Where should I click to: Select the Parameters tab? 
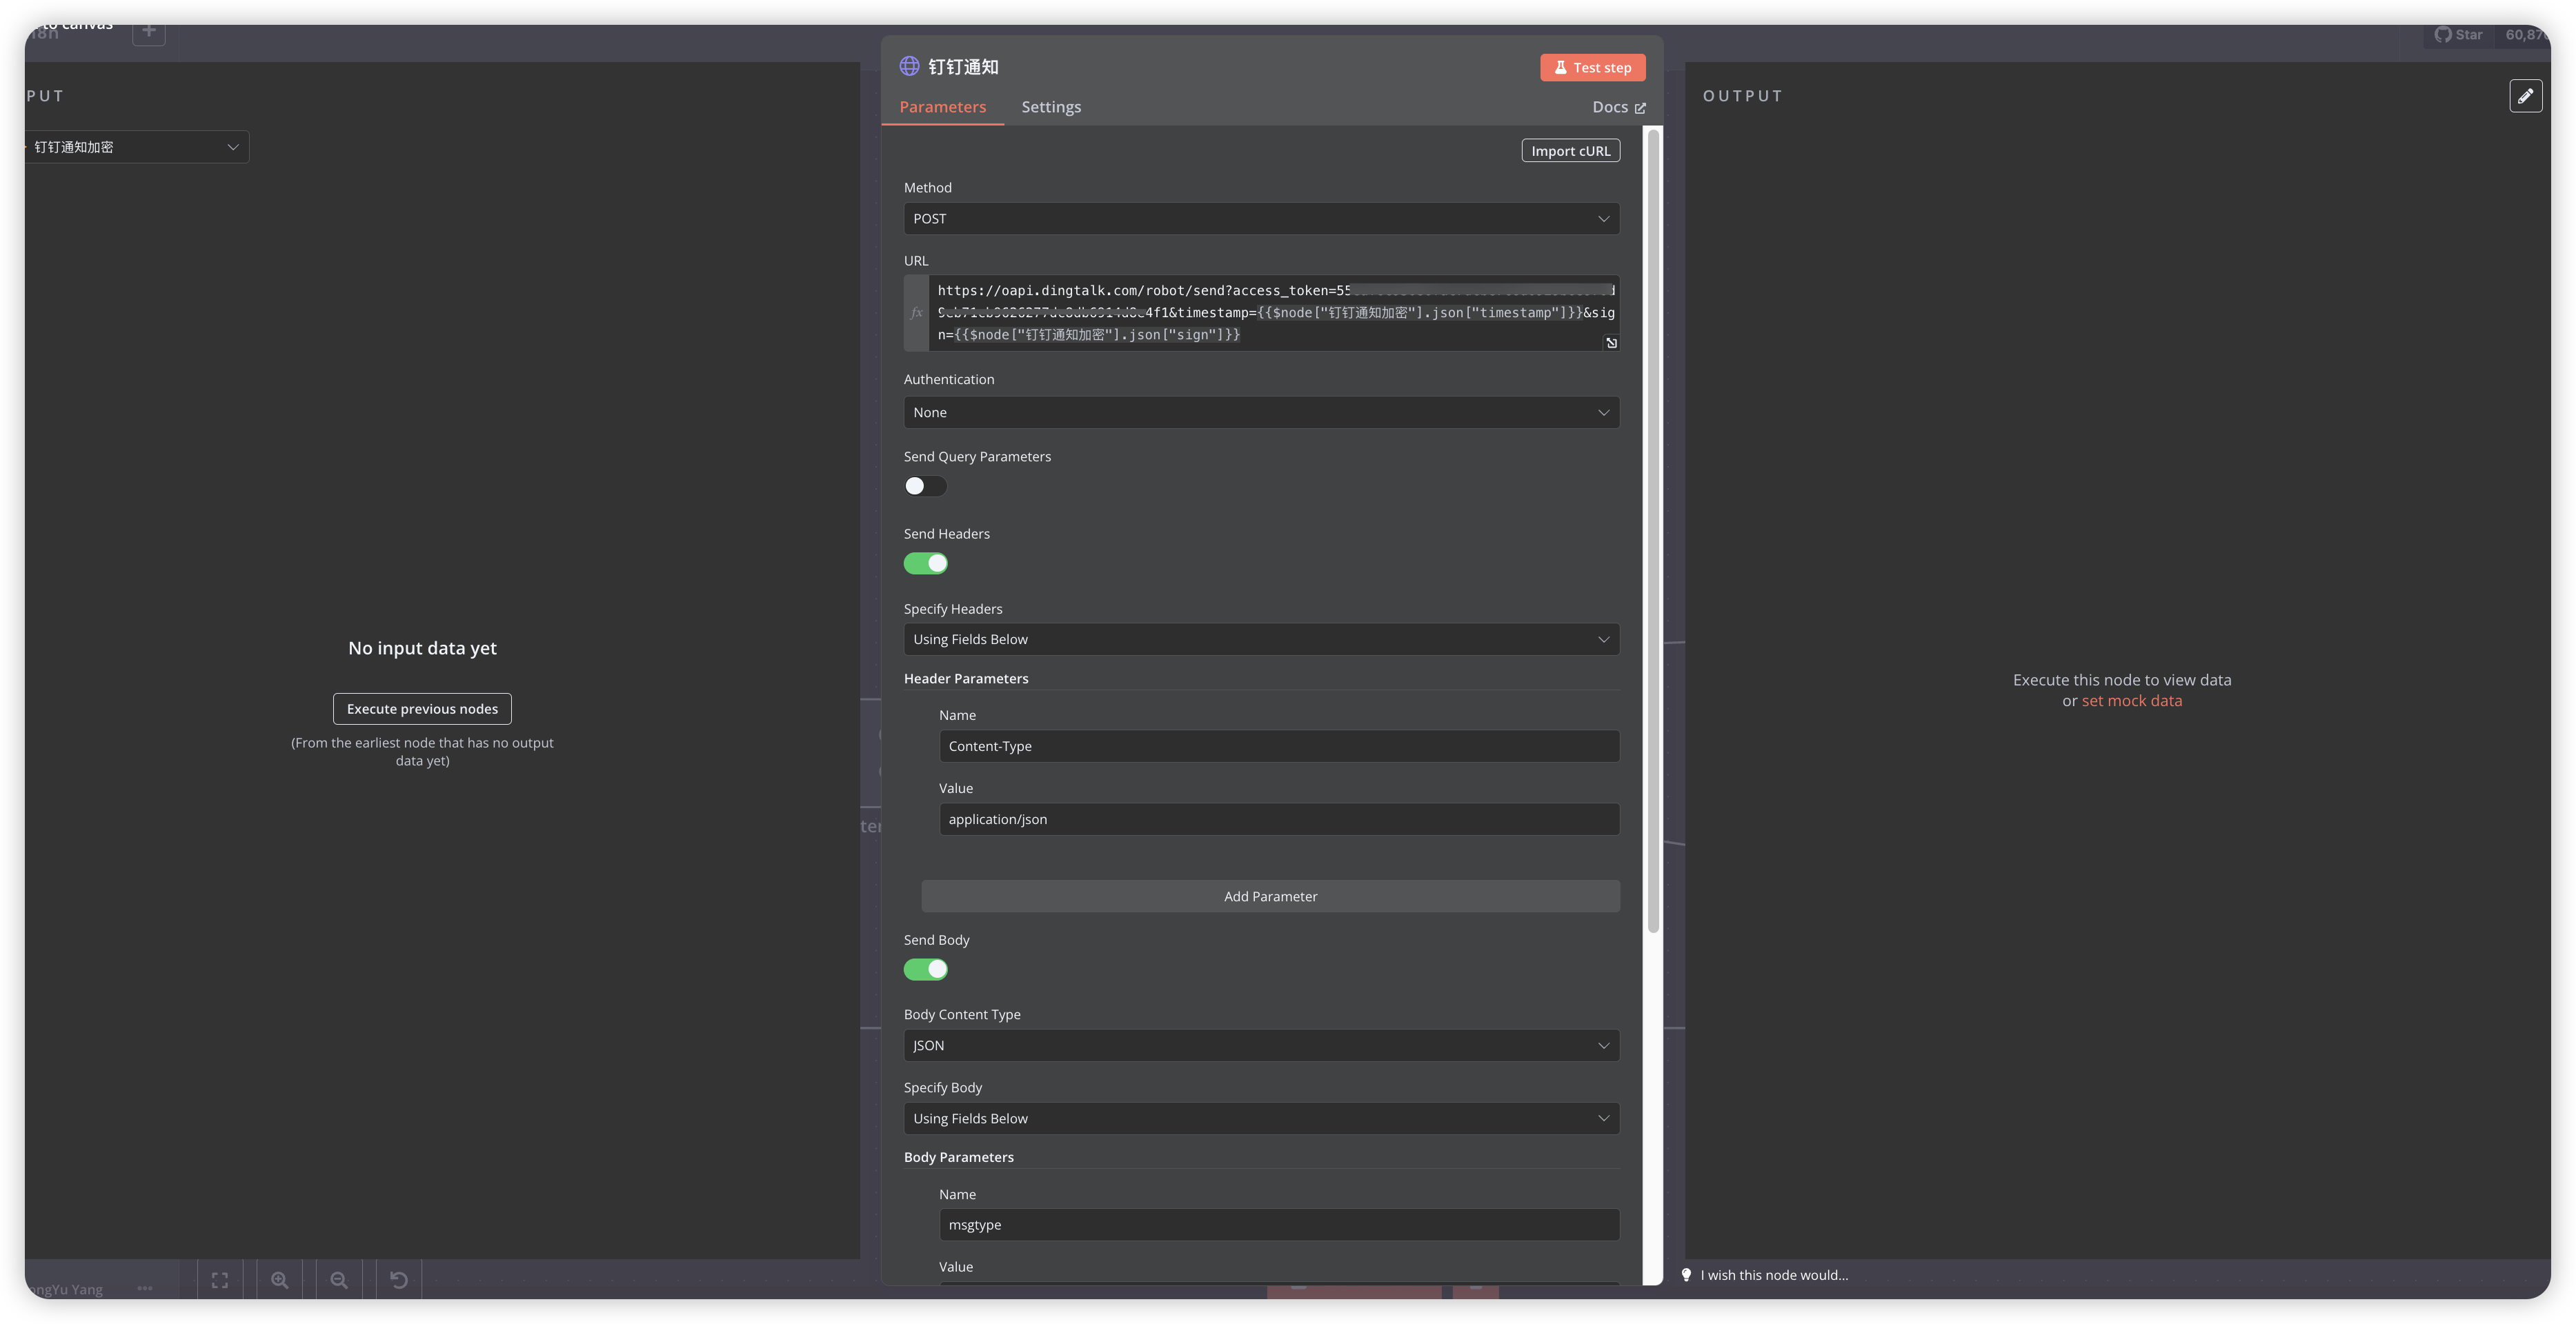click(942, 107)
